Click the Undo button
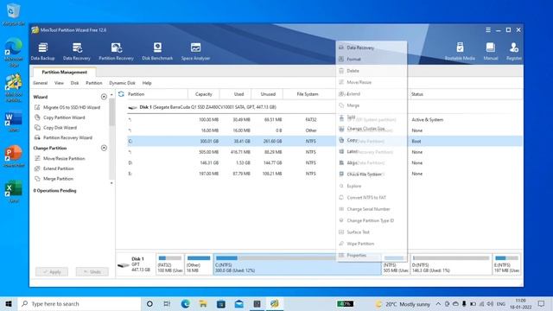Screen dimensions: 553x311 click(92, 271)
